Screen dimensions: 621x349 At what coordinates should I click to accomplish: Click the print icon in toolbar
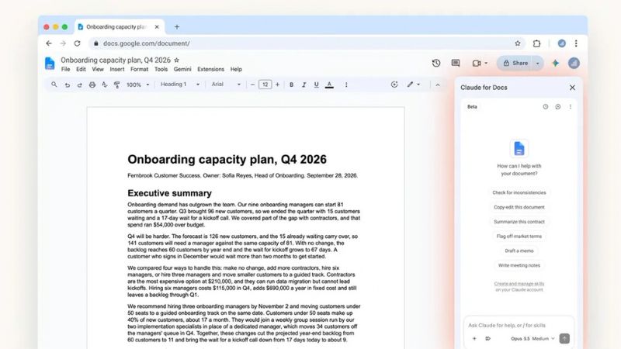pyautogui.click(x=92, y=85)
